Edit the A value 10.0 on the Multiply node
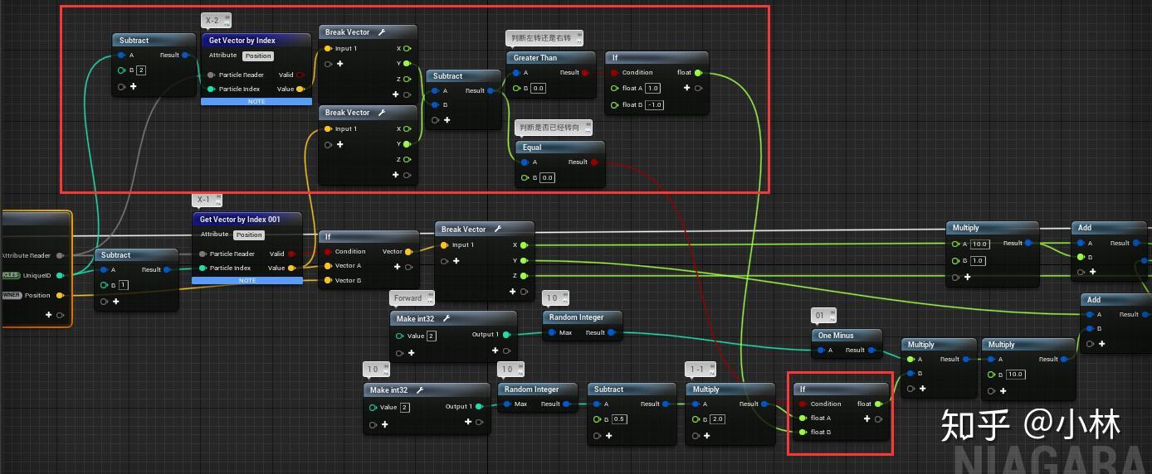Viewport: 1152px width, 474px height. (979, 244)
